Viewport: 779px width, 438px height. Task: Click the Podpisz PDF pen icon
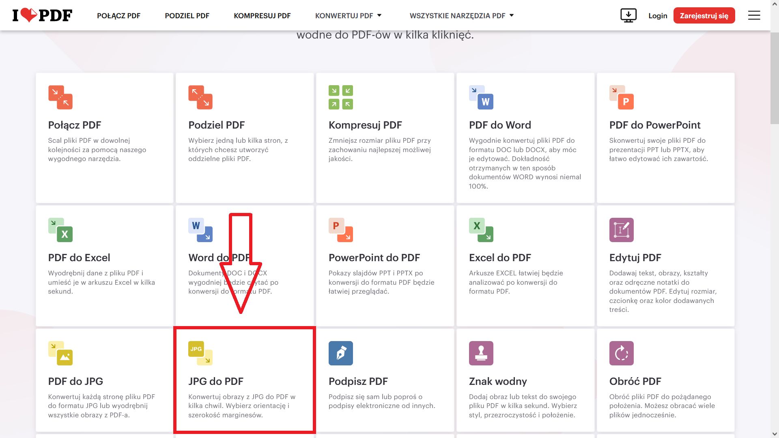[341, 353]
